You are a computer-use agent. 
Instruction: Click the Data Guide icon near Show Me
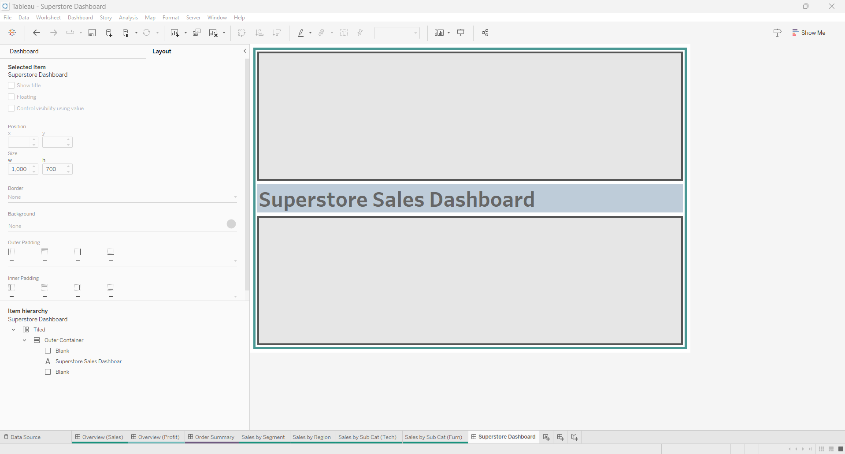coord(777,33)
